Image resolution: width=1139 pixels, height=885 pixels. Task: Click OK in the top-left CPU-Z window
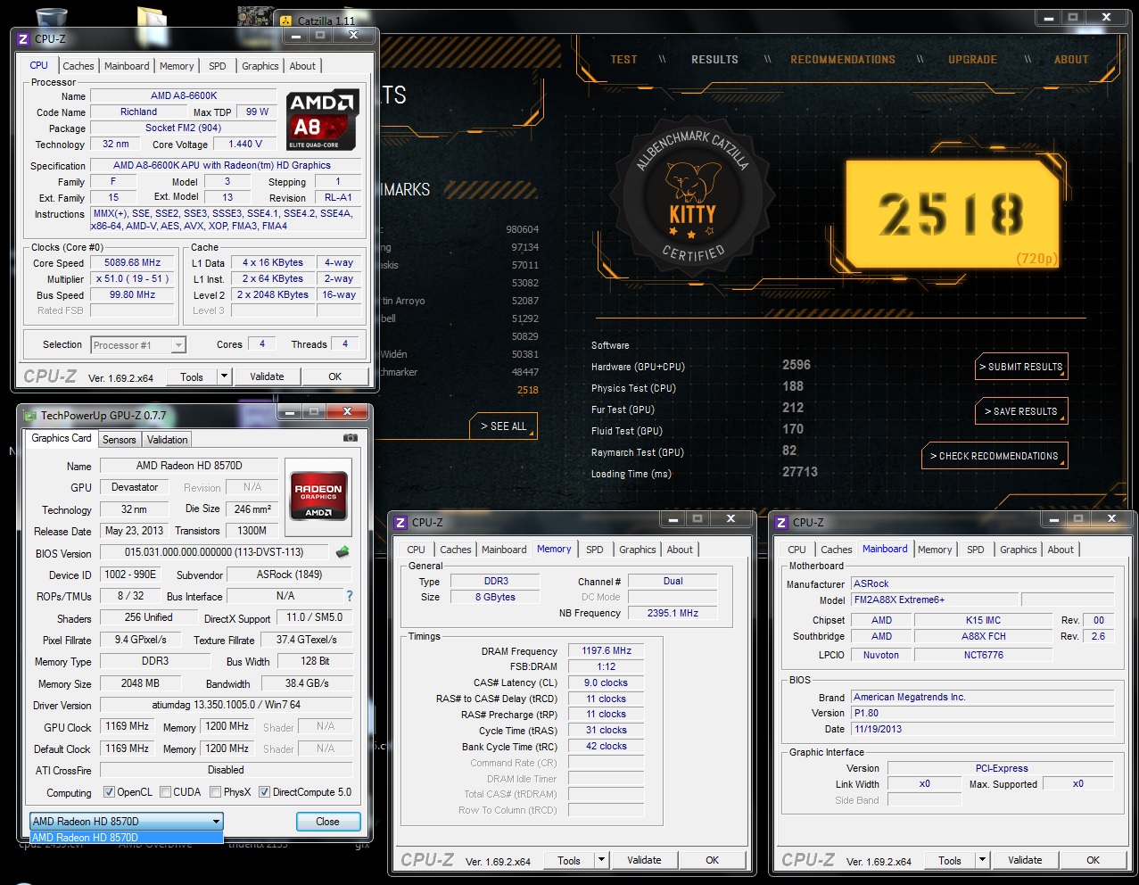point(334,376)
